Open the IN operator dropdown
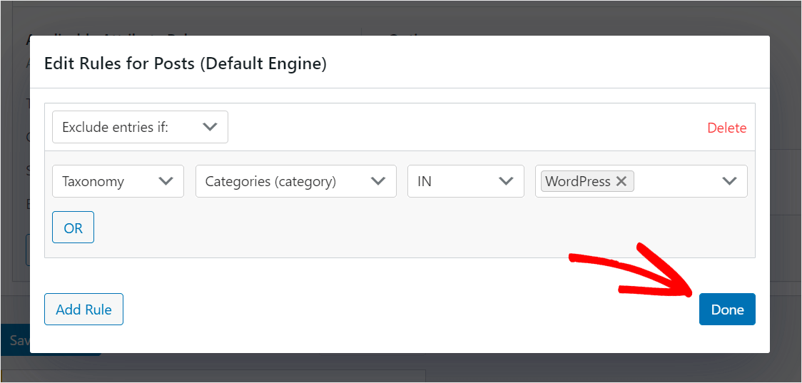This screenshot has width=802, height=383. click(x=466, y=181)
